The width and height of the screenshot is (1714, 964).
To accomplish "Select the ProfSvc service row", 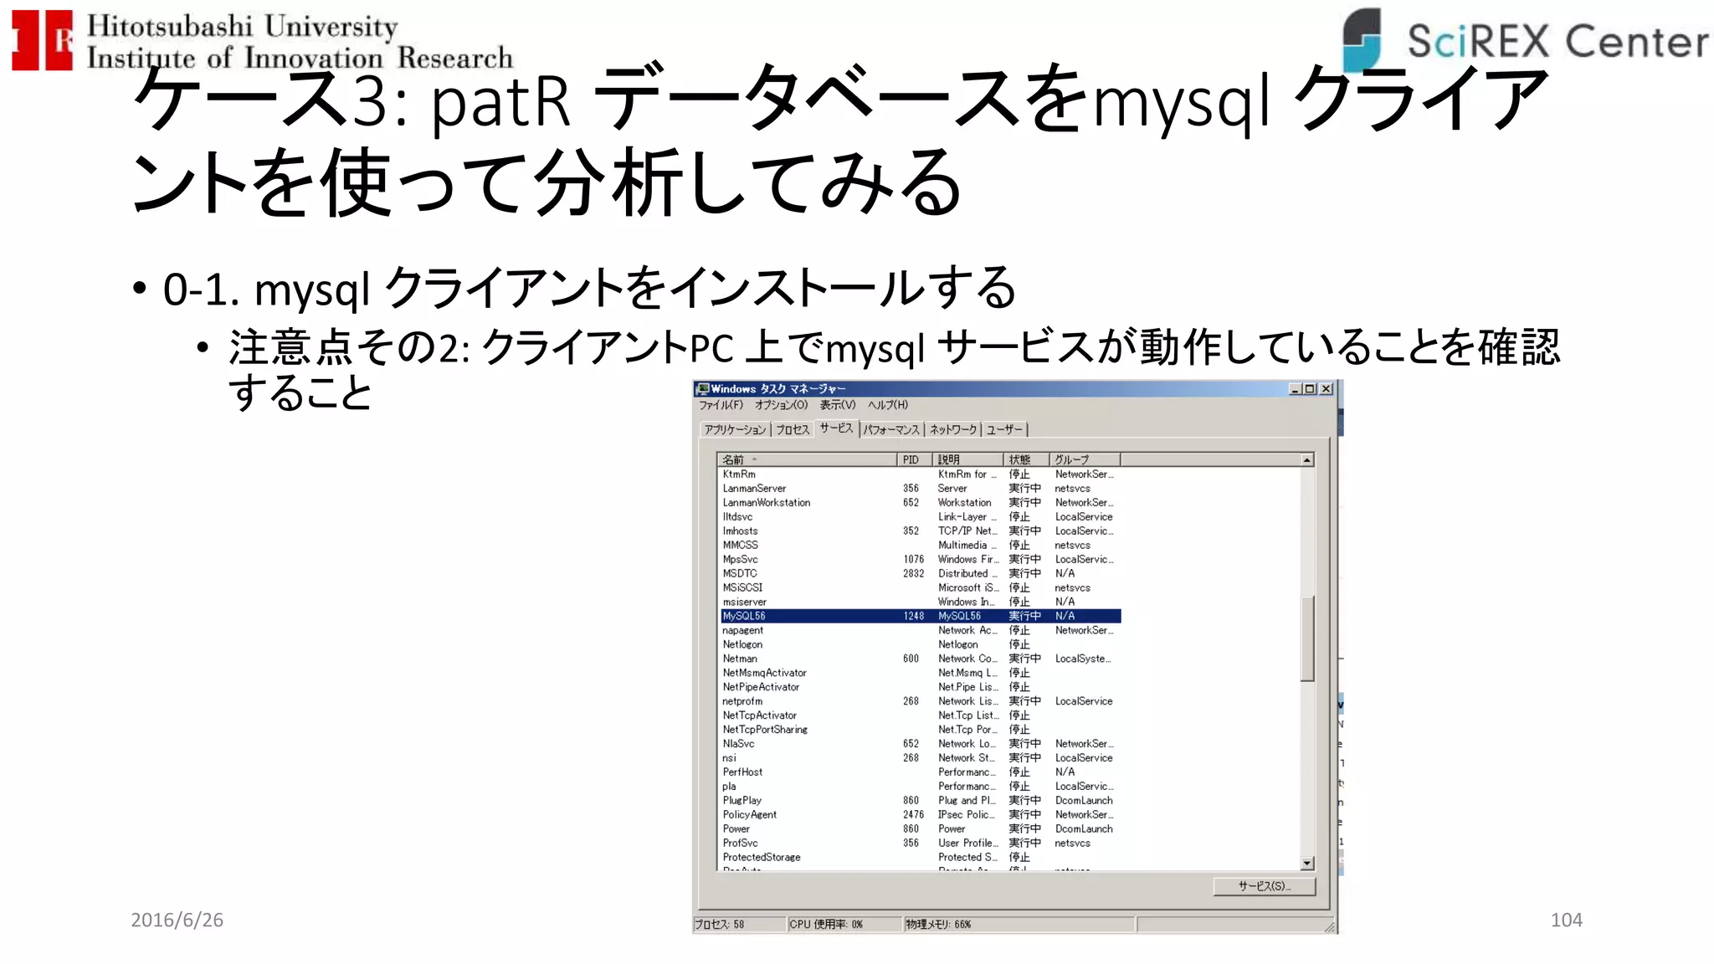I will point(921,843).
